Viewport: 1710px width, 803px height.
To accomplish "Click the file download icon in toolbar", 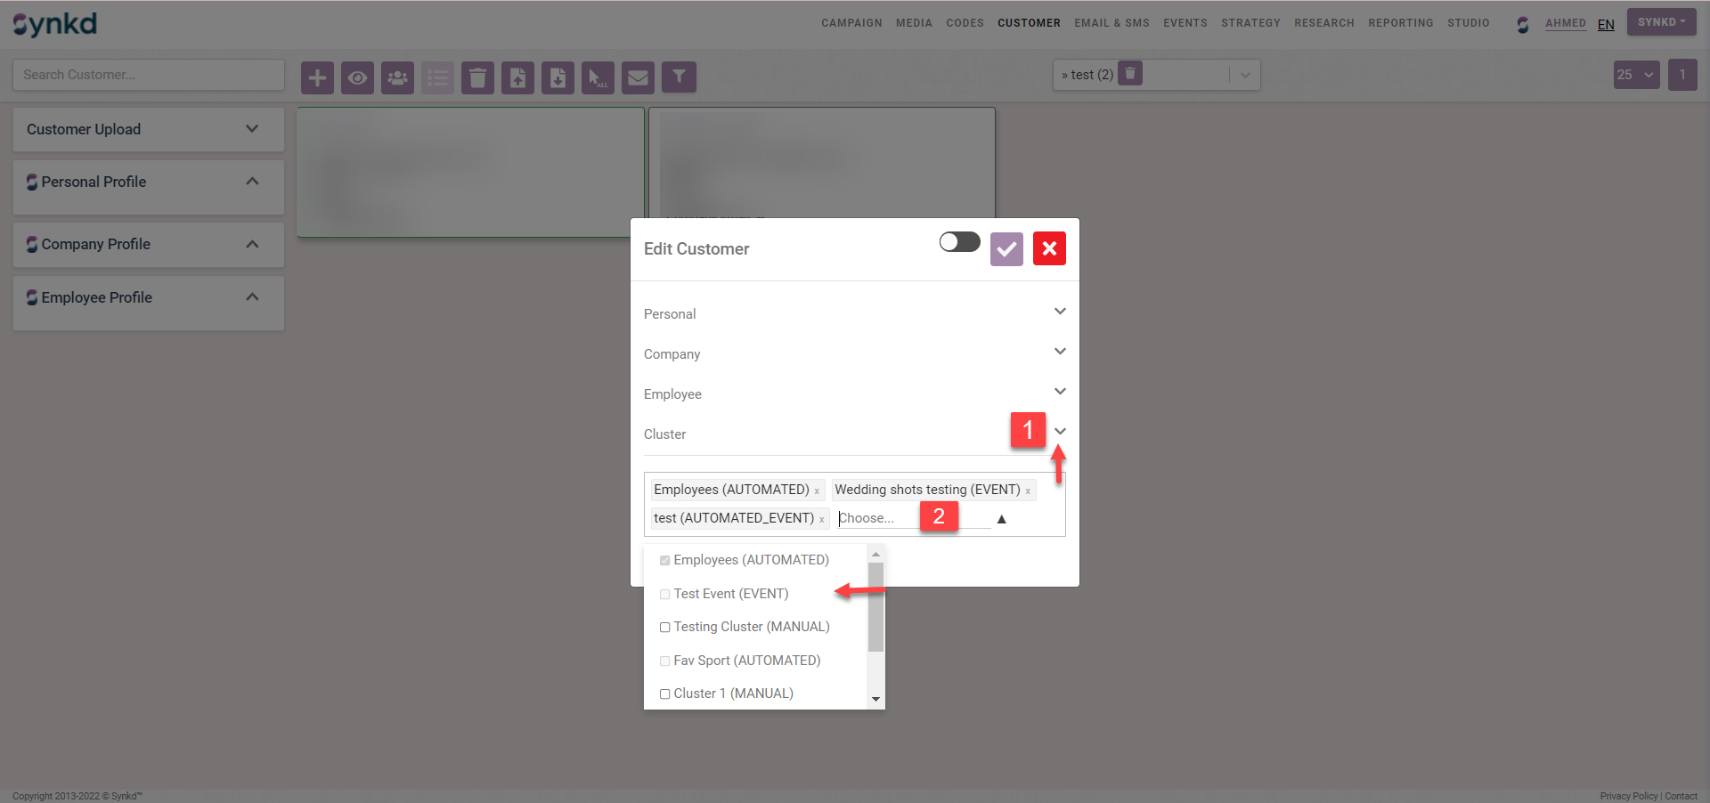I will [558, 77].
